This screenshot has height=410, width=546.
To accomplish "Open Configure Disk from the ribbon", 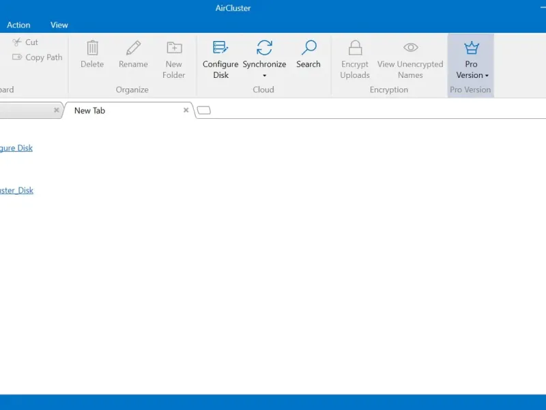I will click(220, 60).
